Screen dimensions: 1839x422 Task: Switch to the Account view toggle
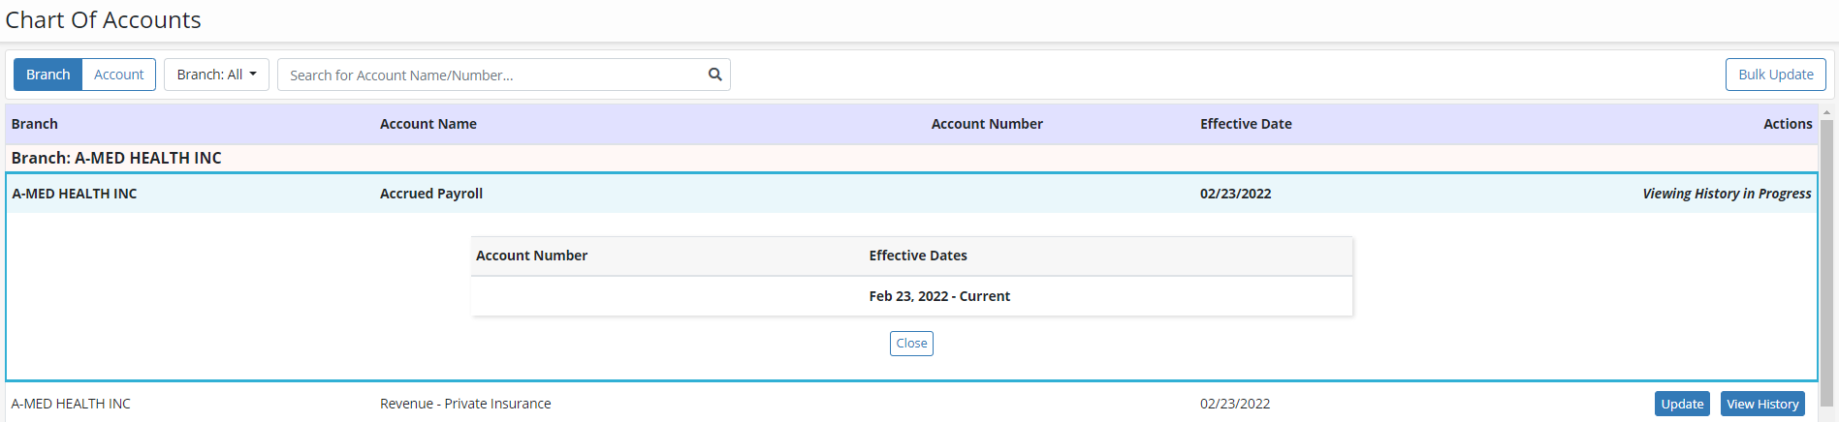[119, 75]
